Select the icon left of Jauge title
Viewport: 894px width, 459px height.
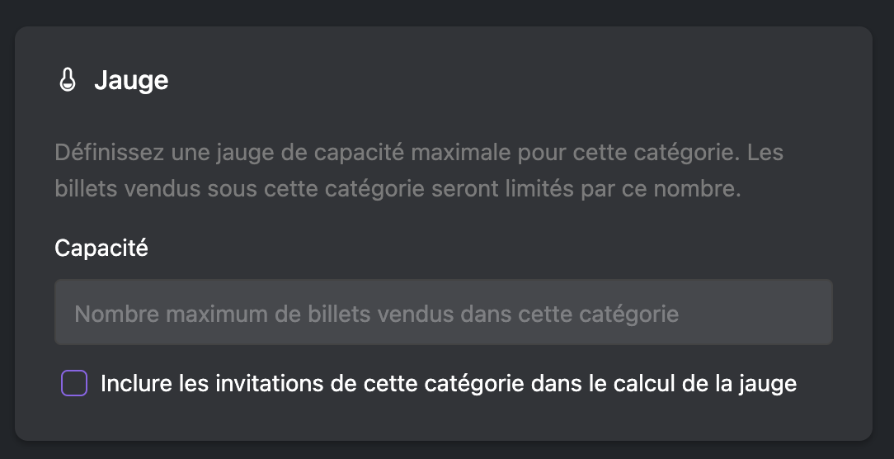coord(68,80)
